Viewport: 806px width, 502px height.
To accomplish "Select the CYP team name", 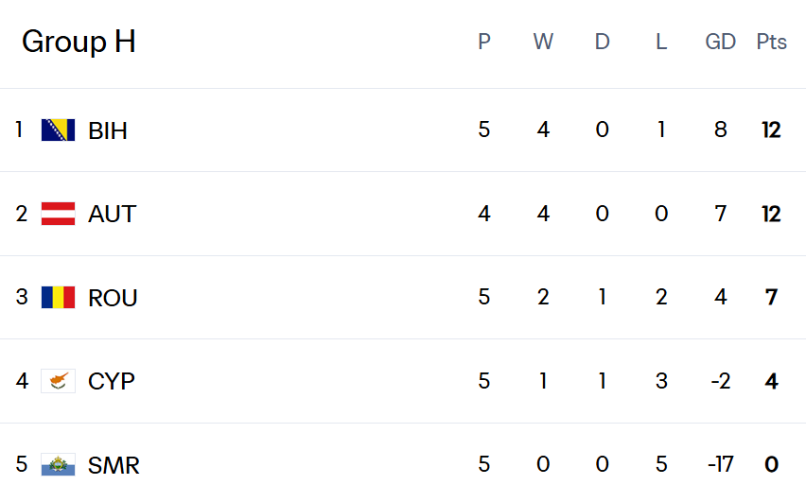I will coord(112,381).
